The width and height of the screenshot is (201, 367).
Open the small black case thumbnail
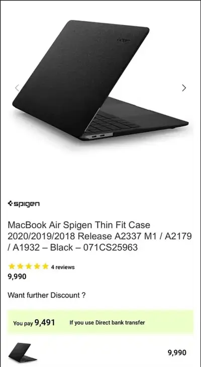pos(23,352)
